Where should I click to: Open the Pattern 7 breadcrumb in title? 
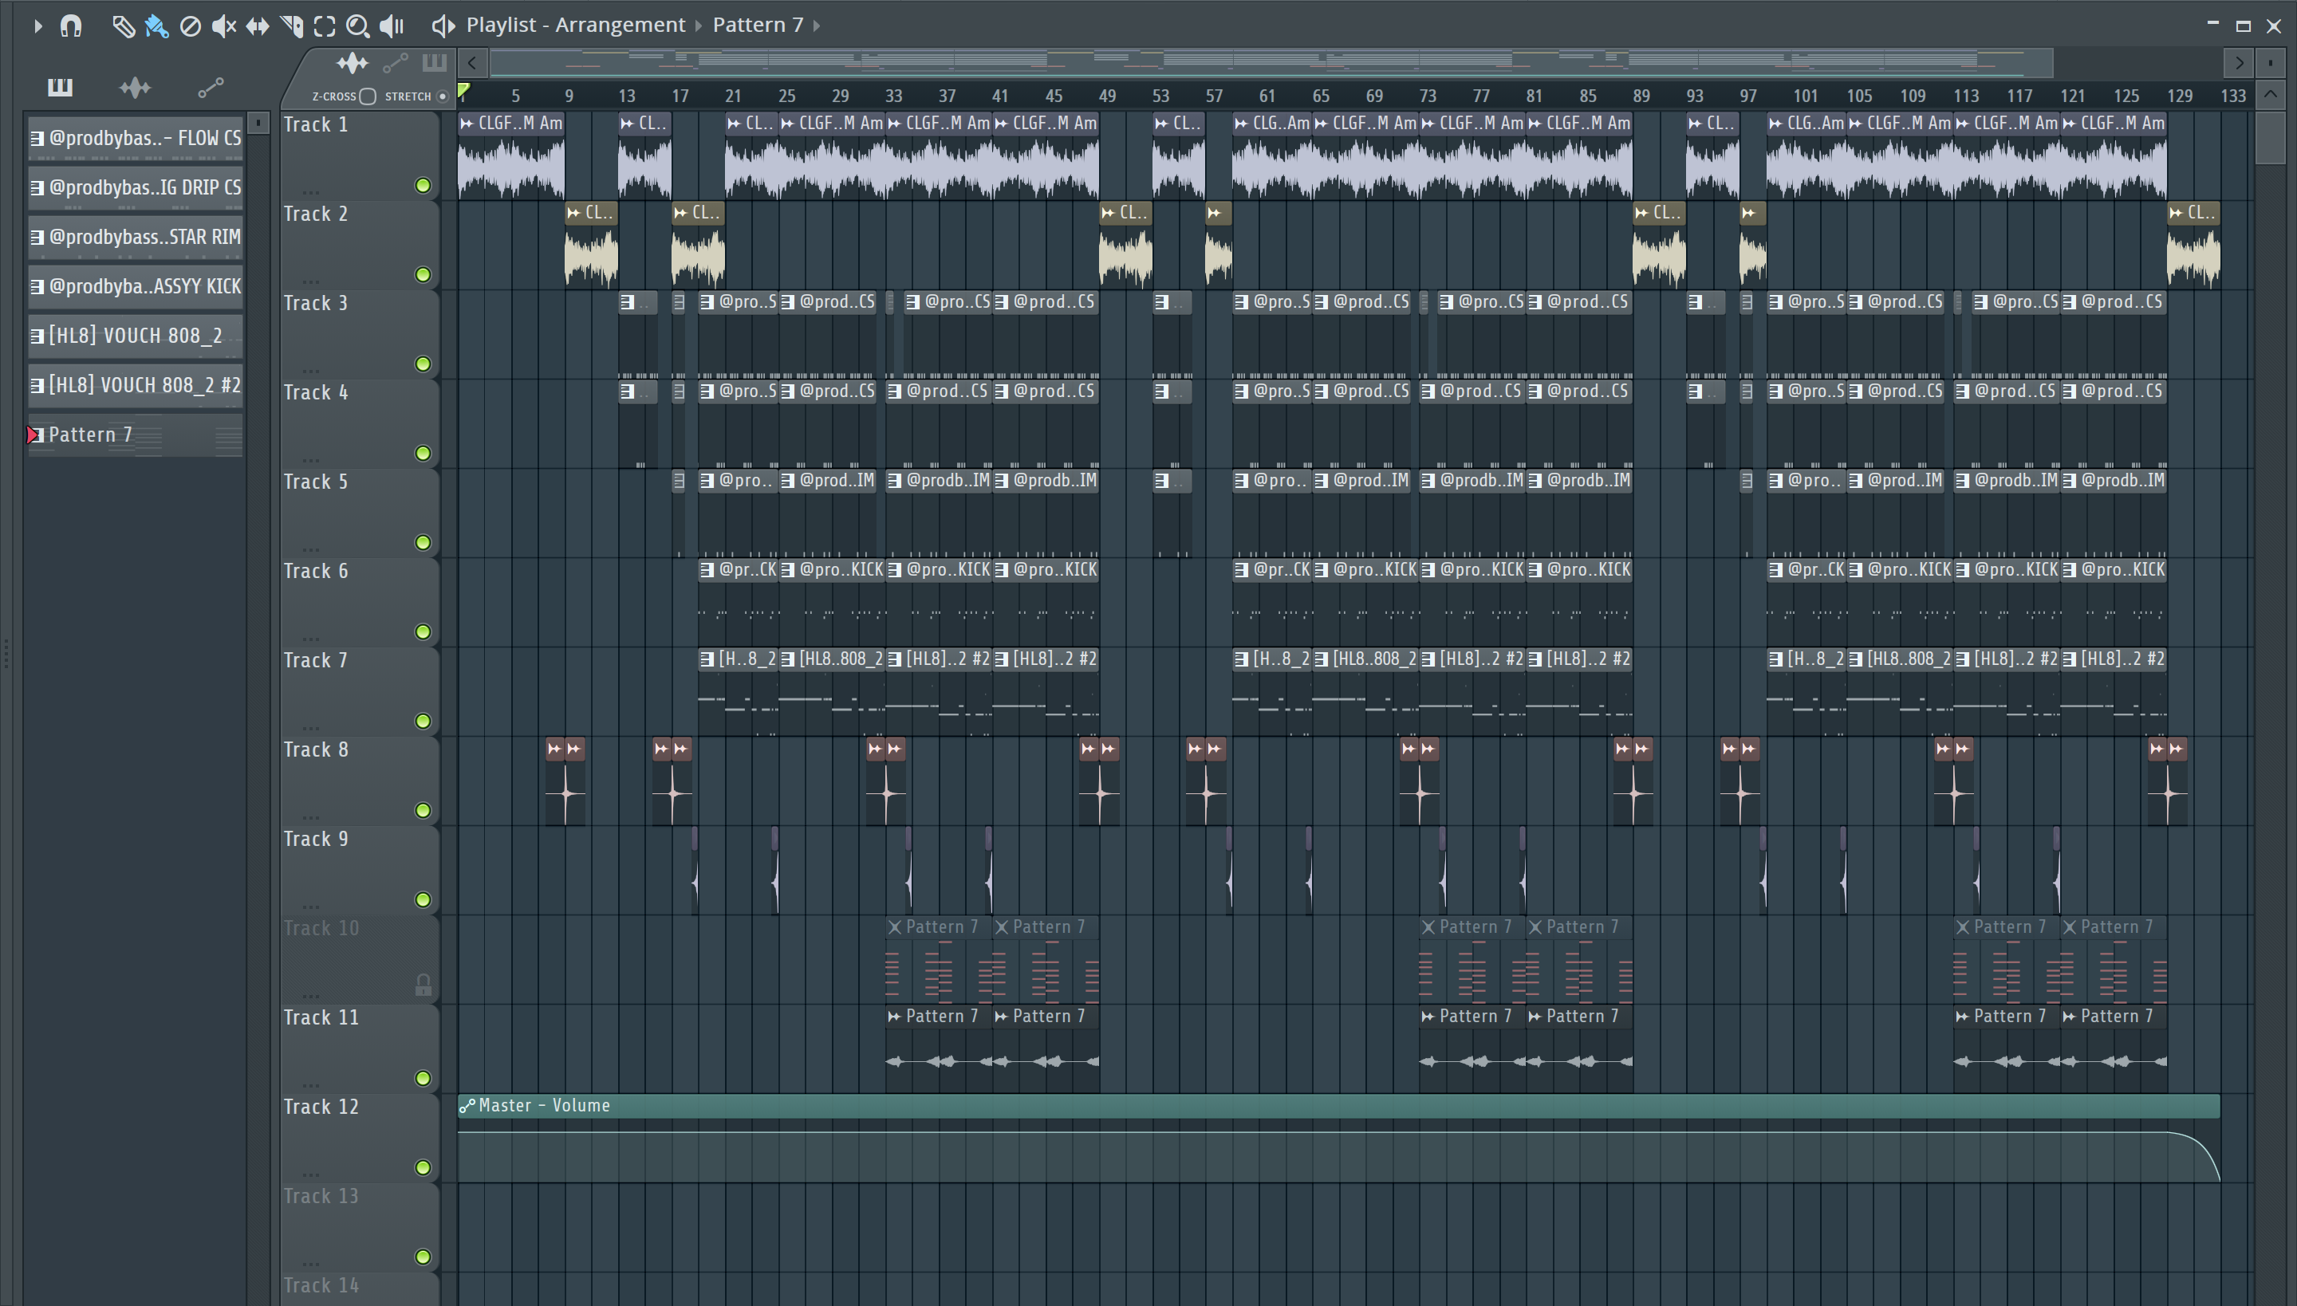coord(758,26)
